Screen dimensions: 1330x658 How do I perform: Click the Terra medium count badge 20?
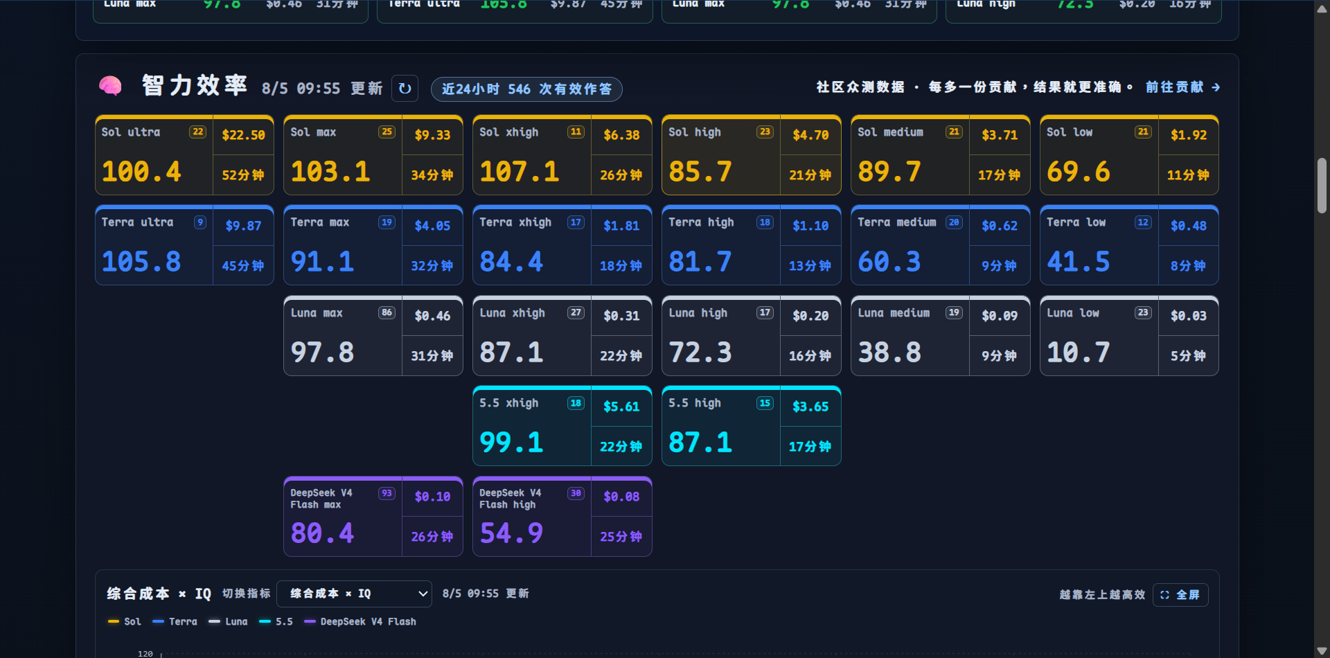[954, 222]
